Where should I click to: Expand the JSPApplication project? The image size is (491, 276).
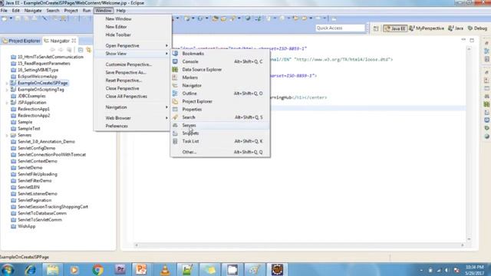7,103
